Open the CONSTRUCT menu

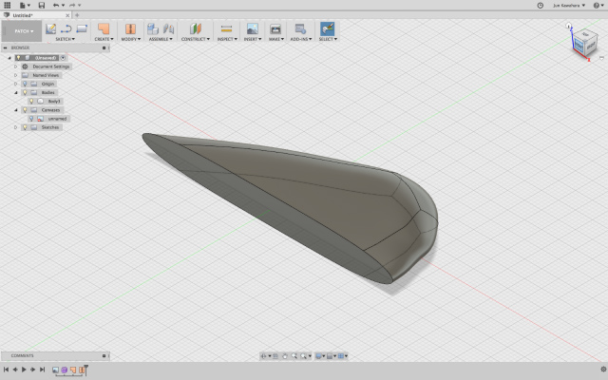coord(196,39)
